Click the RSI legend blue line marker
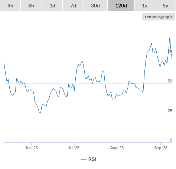 click(x=84, y=159)
